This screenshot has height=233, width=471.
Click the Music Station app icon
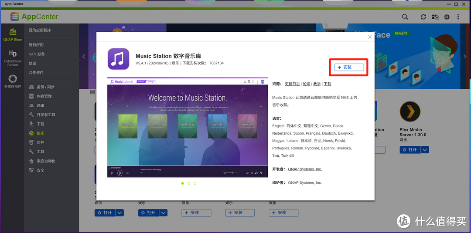pyautogui.click(x=118, y=59)
